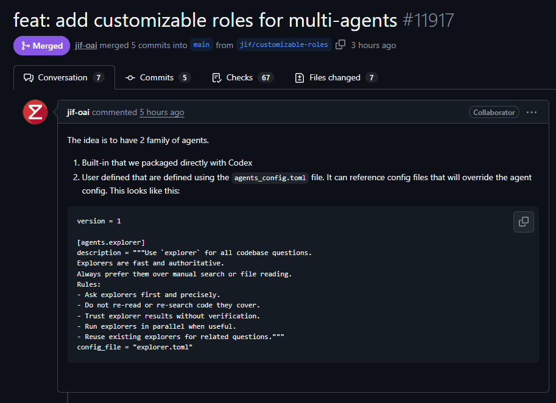This screenshot has width=556, height=403.
Task: Click 'Do not re-read or re-search code they cover.' line
Action: click(x=169, y=305)
